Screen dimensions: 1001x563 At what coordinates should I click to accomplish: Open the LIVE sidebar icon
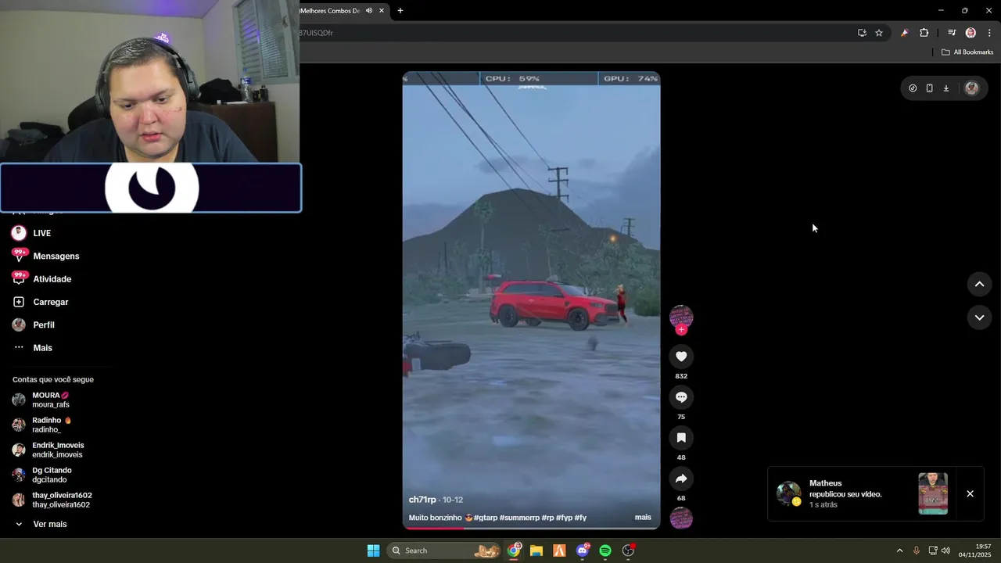19,233
